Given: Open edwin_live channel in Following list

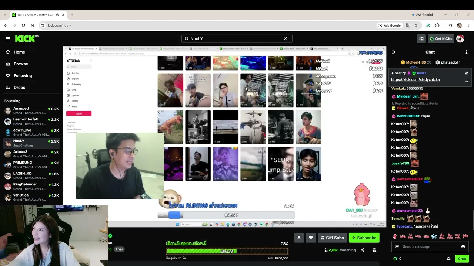Looking at the screenshot, I should pyautogui.click(x=31, y=132).
